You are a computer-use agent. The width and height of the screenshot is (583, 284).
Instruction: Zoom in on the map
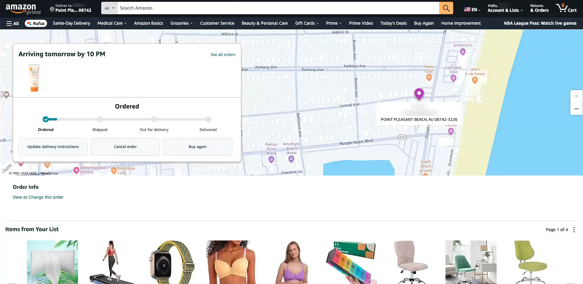point(576,96)
